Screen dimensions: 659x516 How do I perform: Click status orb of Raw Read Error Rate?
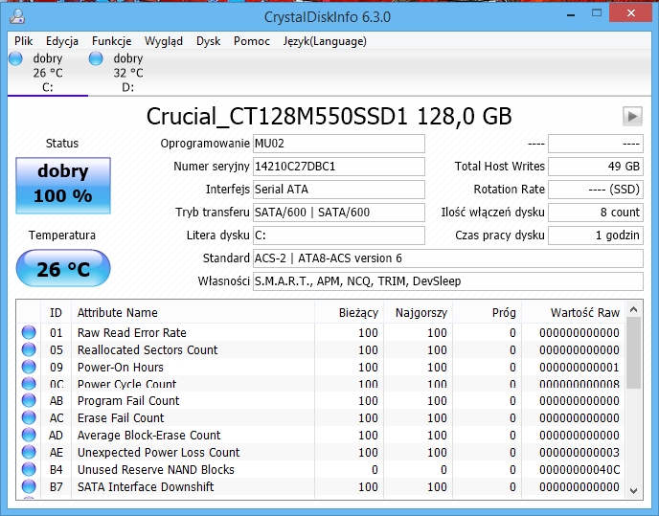[x=29, y=332]
